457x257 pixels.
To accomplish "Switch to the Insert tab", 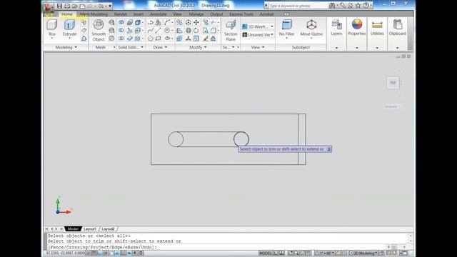I will pos(139,14).
